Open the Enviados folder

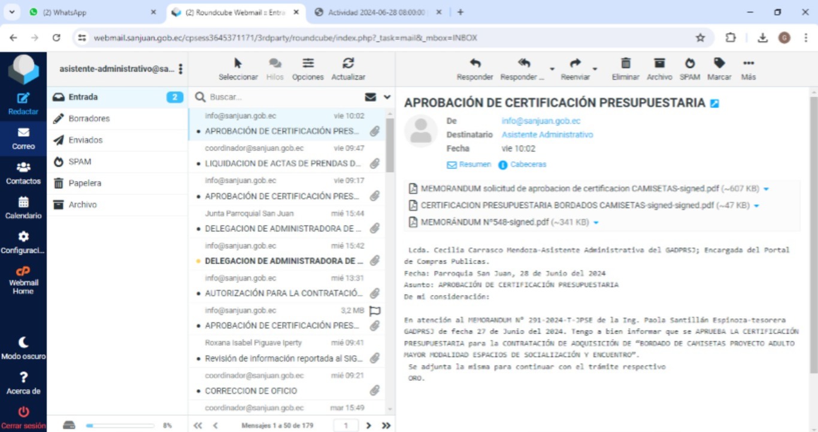tap(86, 140)
